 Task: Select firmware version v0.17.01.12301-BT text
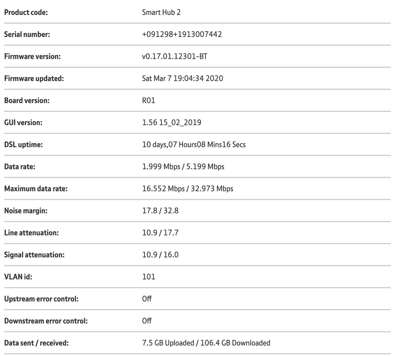[x=174, y=56]
